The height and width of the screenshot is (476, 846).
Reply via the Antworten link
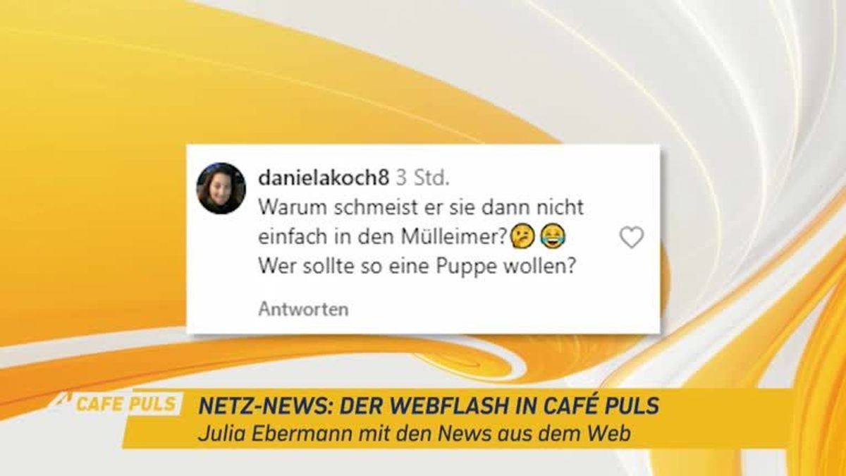pyautogui.click(x=303, y=309)
